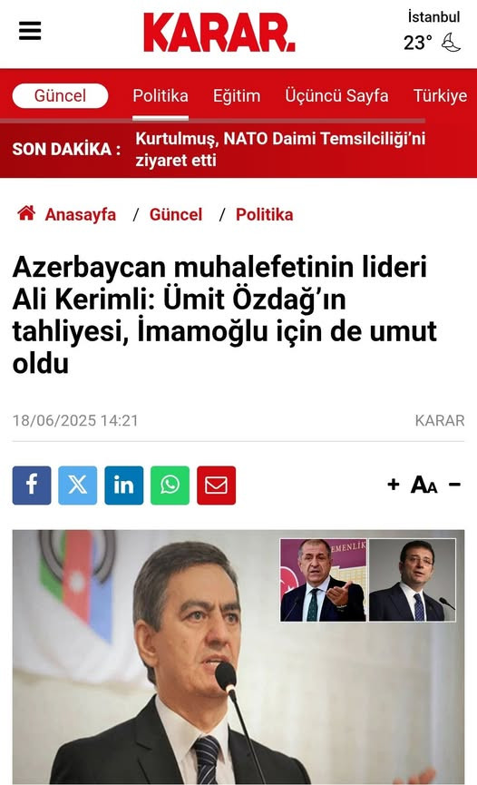This screenshot has height=785, width=477.
Task: Open the Kurtulmuş NATO breaking news headline
Action: pos(280,149)
